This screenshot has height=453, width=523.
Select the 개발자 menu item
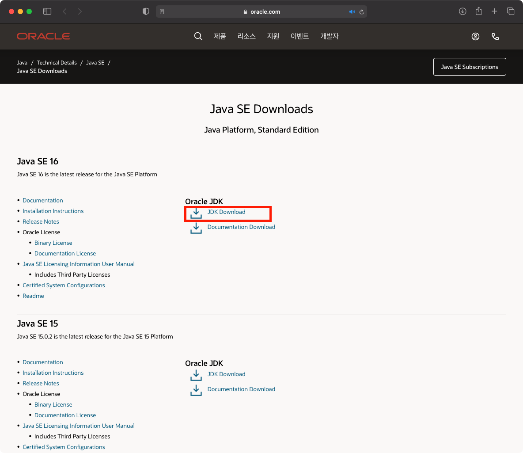click(x=330, y=36)
